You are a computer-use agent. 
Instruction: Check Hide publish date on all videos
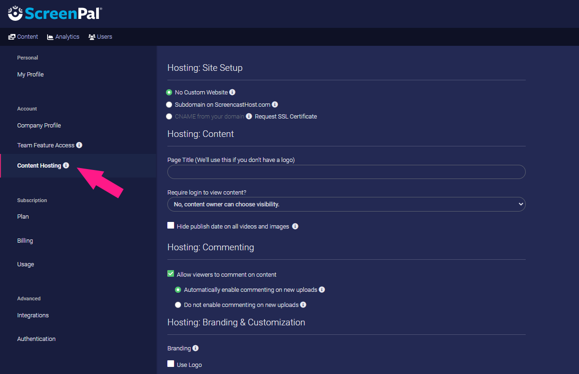pos(171,226)
